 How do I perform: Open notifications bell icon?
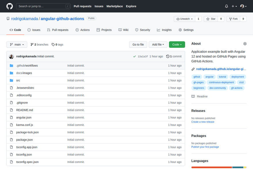(227, 6)
